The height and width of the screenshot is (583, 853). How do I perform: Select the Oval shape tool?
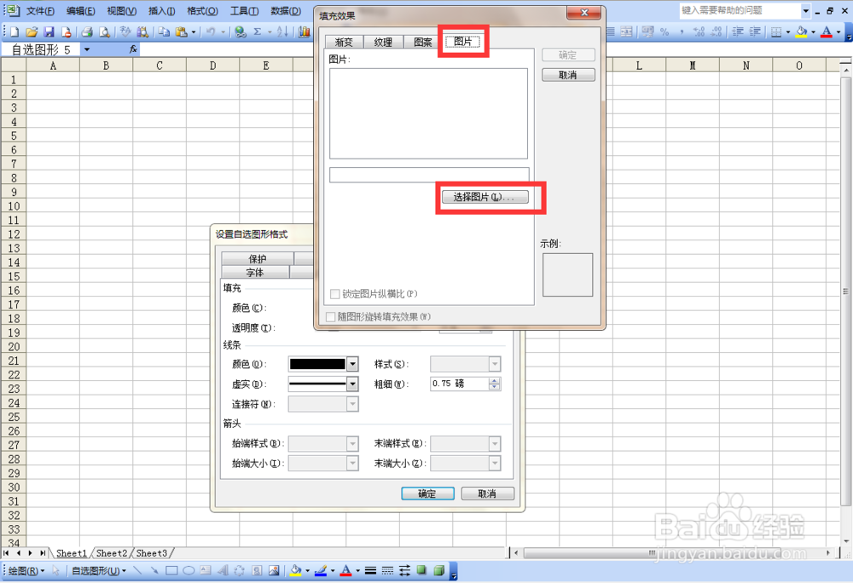pos(187,569)
